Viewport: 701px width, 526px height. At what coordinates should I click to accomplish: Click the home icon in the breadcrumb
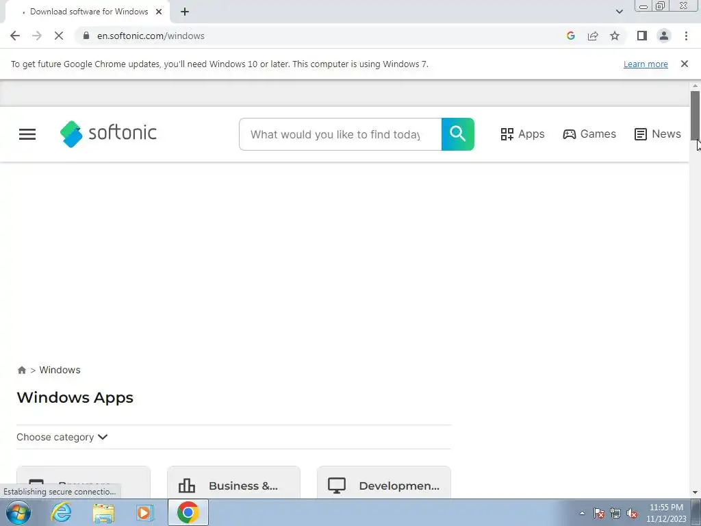click(x=21, y=370)
